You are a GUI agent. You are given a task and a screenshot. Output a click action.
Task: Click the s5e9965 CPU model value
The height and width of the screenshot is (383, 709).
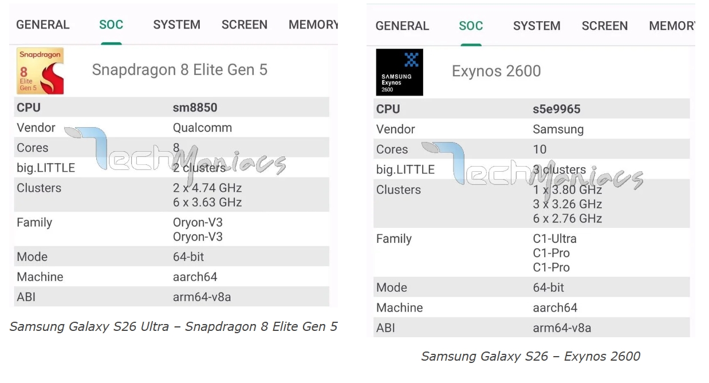(x=557, y=109)
